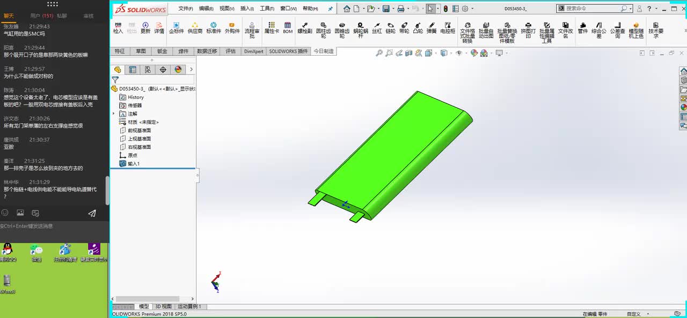Select the 链轮 sprocket tool

pyautogui.click(x=390, y=28)
